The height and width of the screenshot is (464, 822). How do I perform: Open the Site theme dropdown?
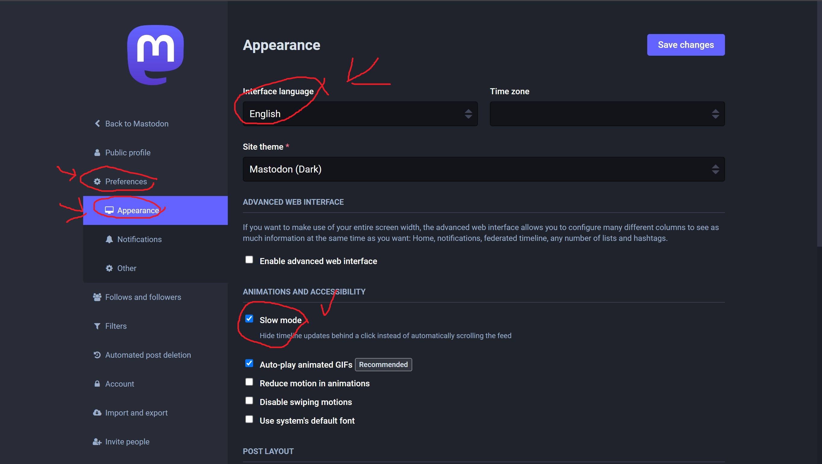tap(484, 169)
